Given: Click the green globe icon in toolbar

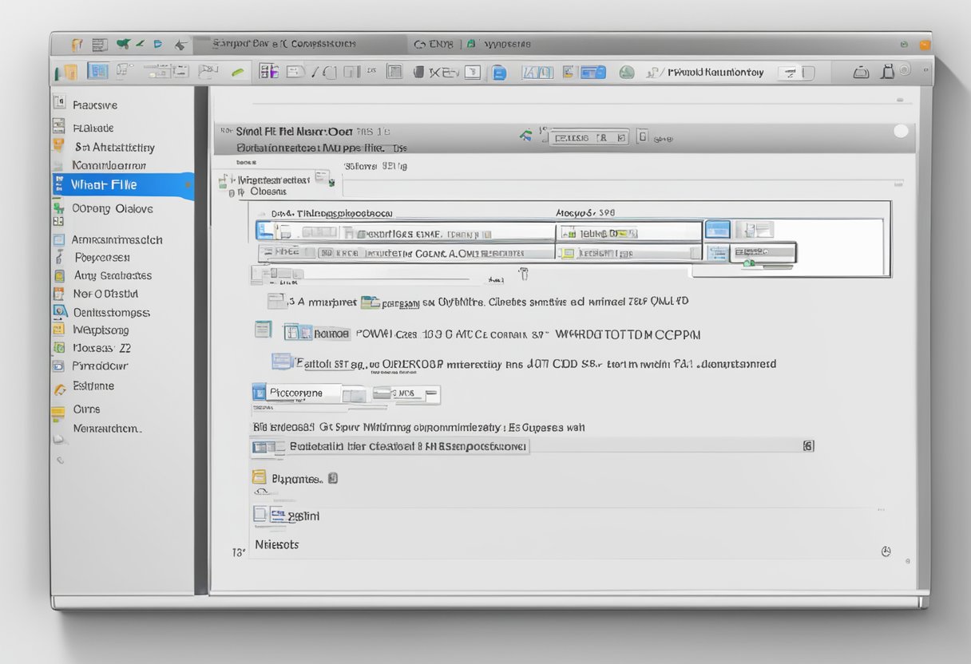Looking at the screenshot, I should click(x=627, y=73).
